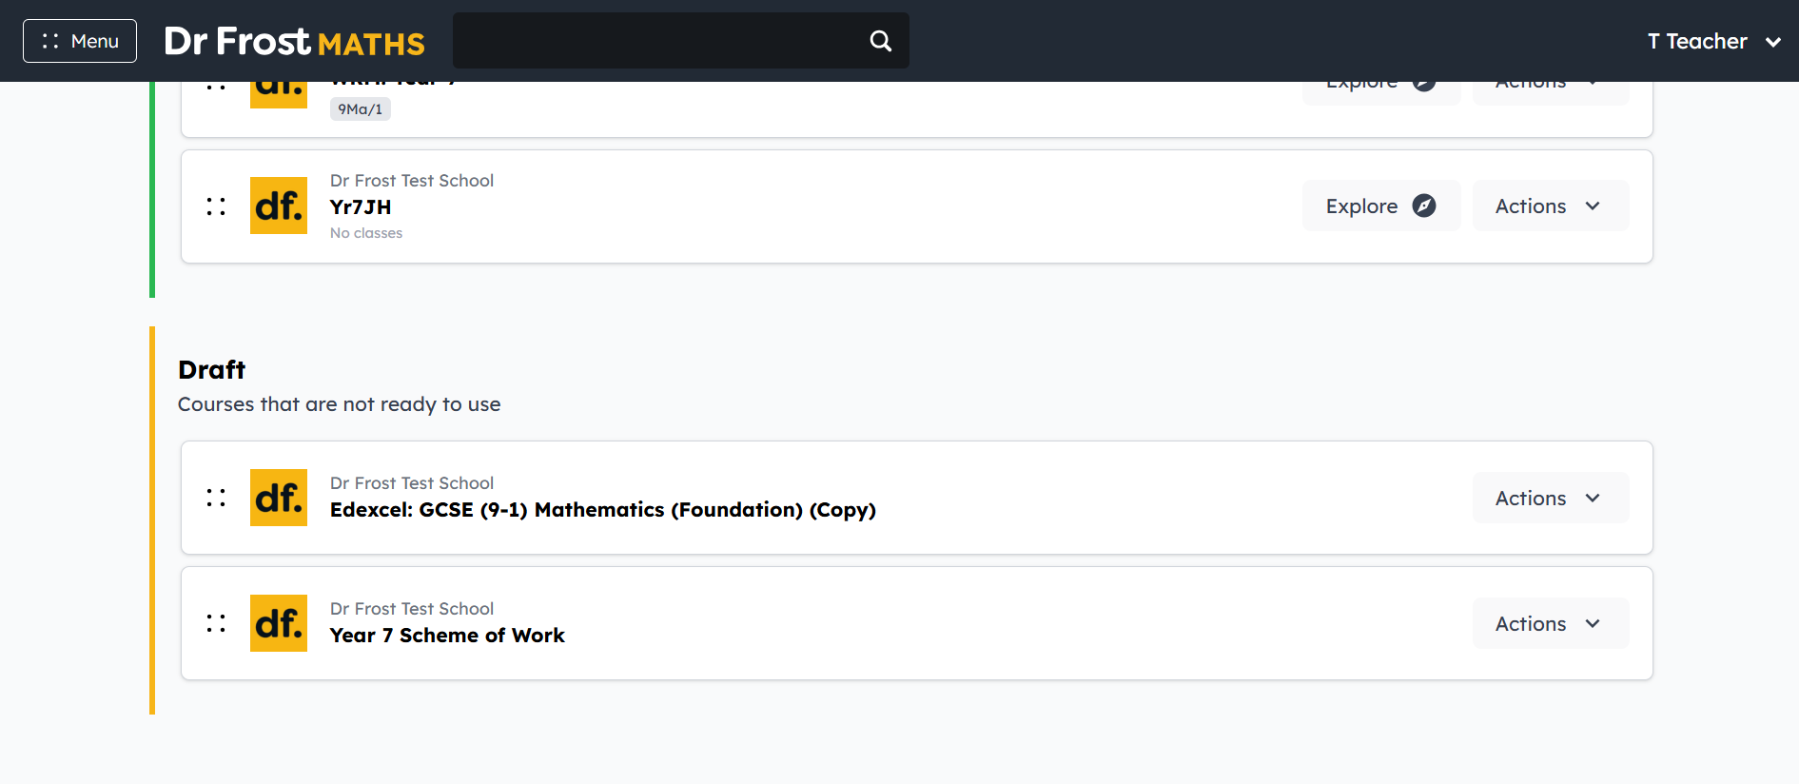Click the Yr7JH course df. logo

coord(279,206)
